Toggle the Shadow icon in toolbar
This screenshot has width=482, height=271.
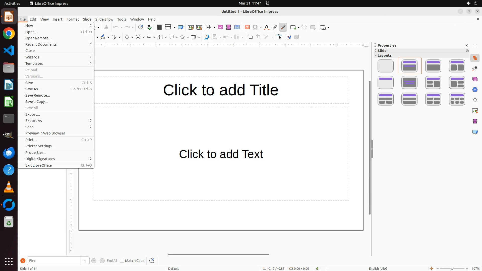(250, 37)
